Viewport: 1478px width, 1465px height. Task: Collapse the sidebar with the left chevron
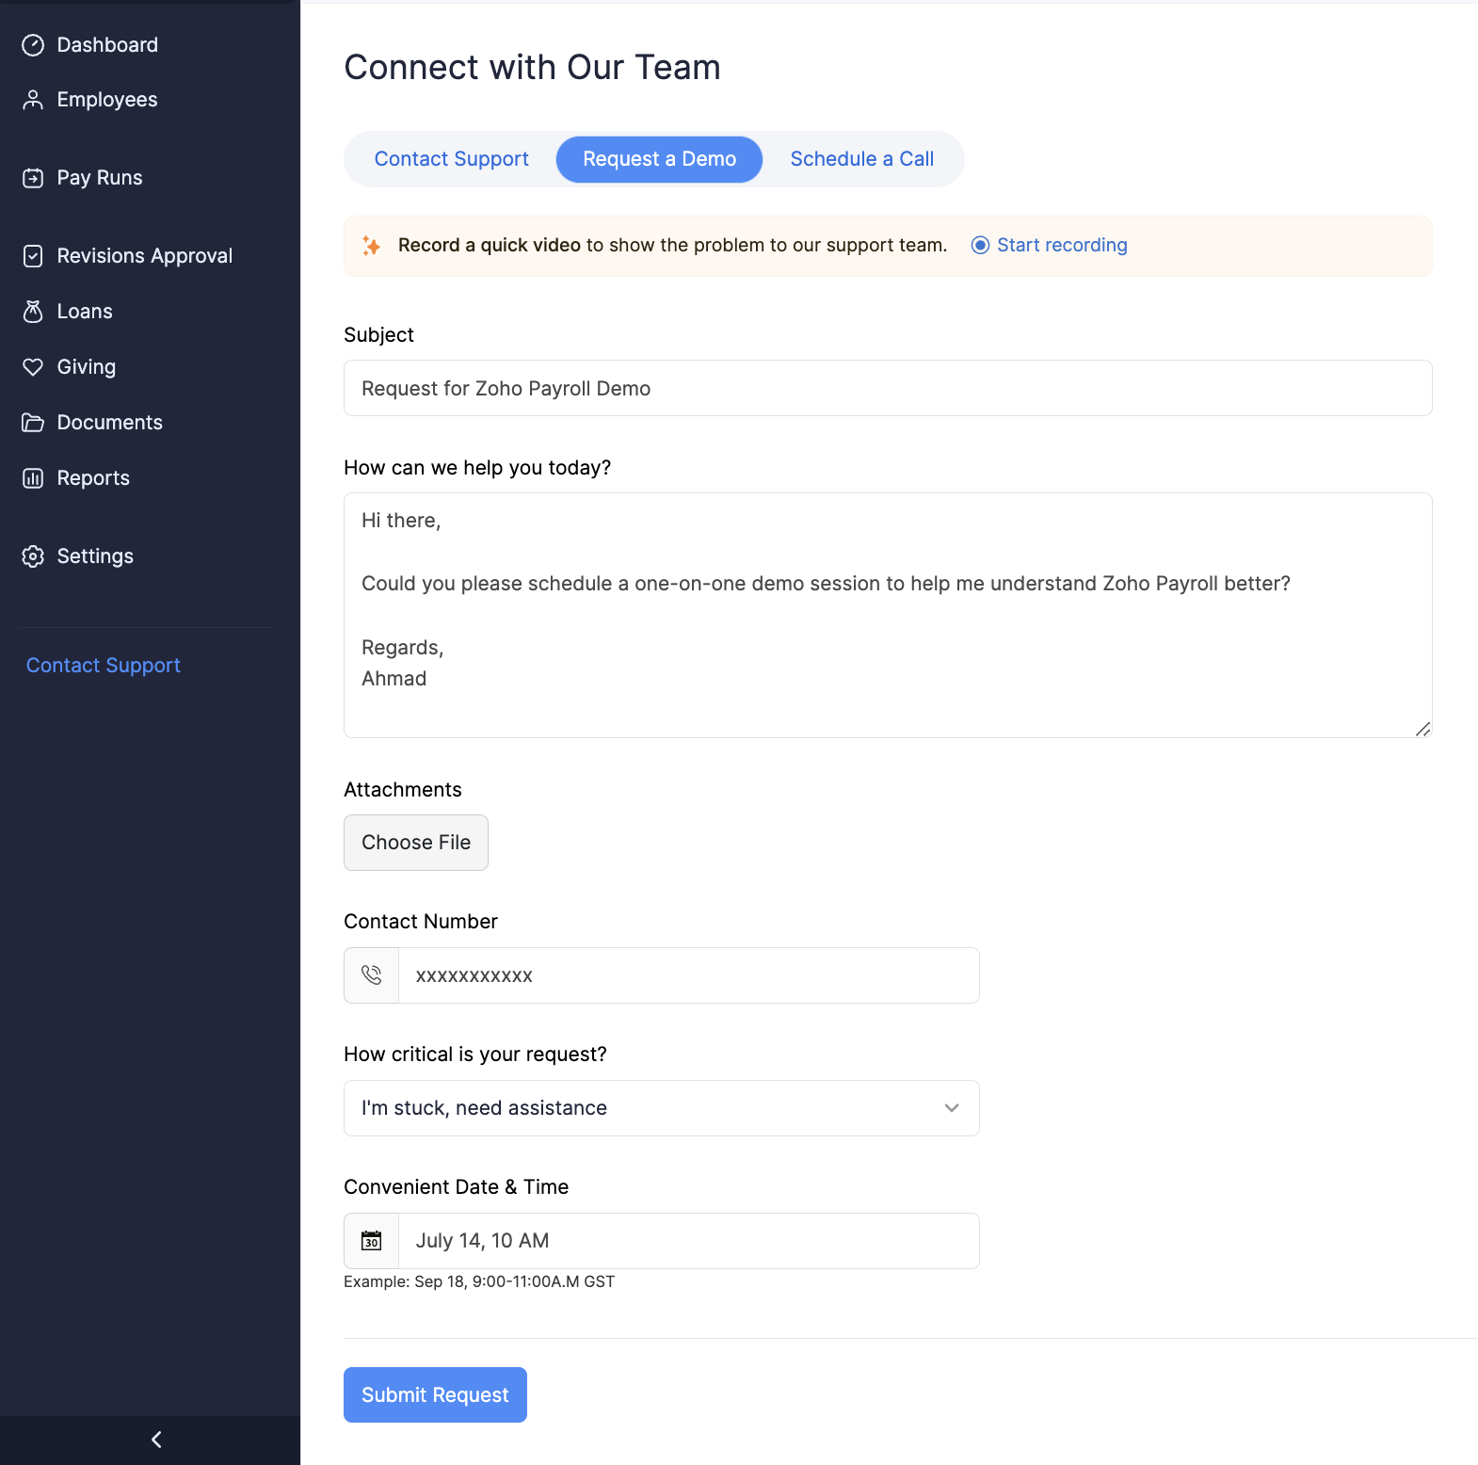click(156, 1440)
